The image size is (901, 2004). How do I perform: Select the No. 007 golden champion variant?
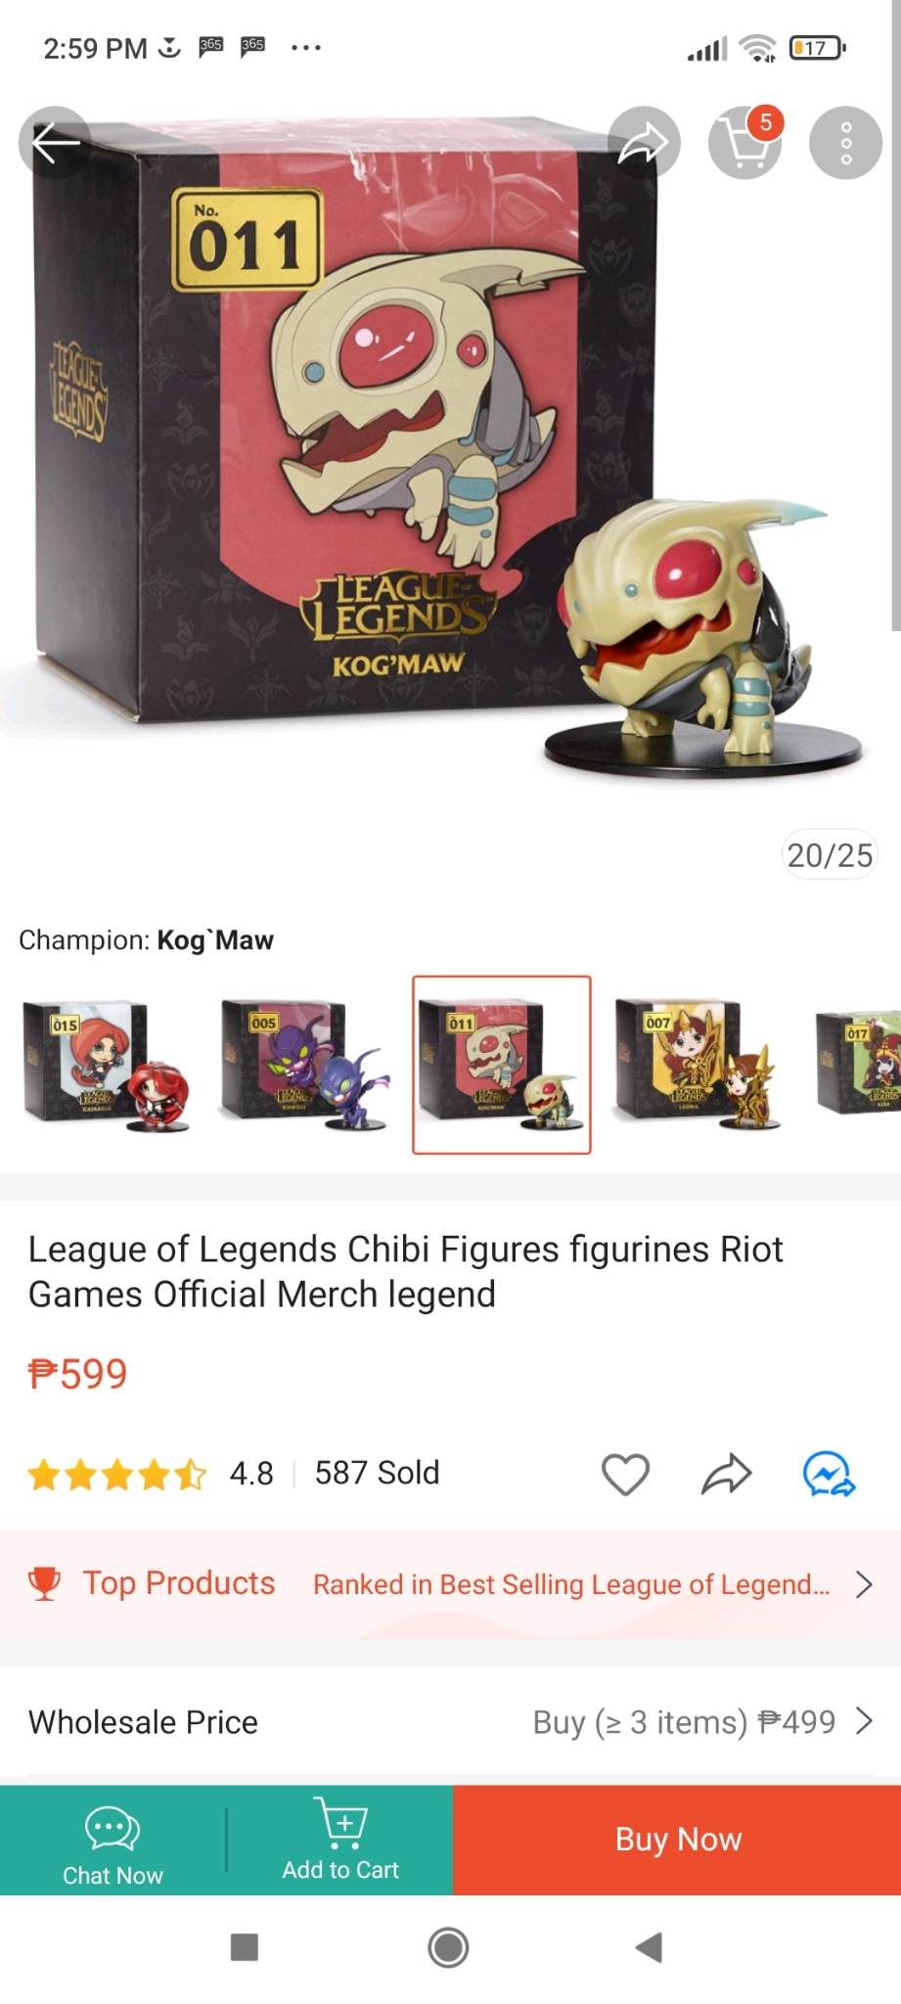(699, 1065)
